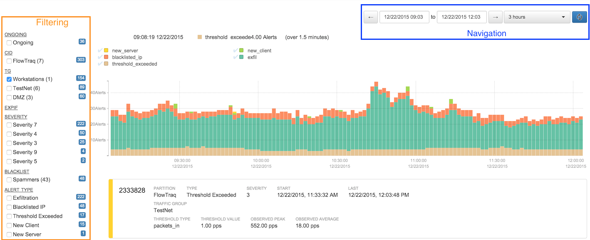The image size is (590, 240).
Task: Click the start date field 12/22/2015 09:03
Action: pos(404,17)
